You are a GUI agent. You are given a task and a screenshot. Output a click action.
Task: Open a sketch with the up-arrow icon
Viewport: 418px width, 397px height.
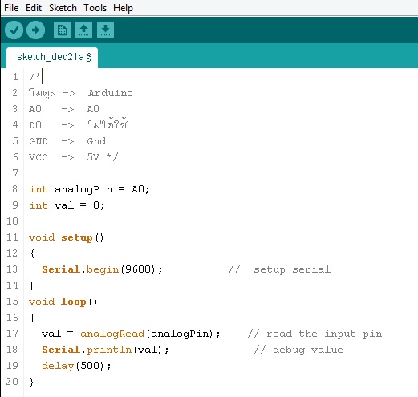pos(83,30)
